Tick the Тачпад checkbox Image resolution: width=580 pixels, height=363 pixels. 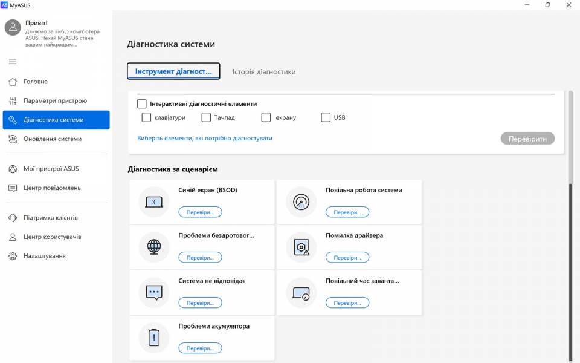click(x=206, y=117)
